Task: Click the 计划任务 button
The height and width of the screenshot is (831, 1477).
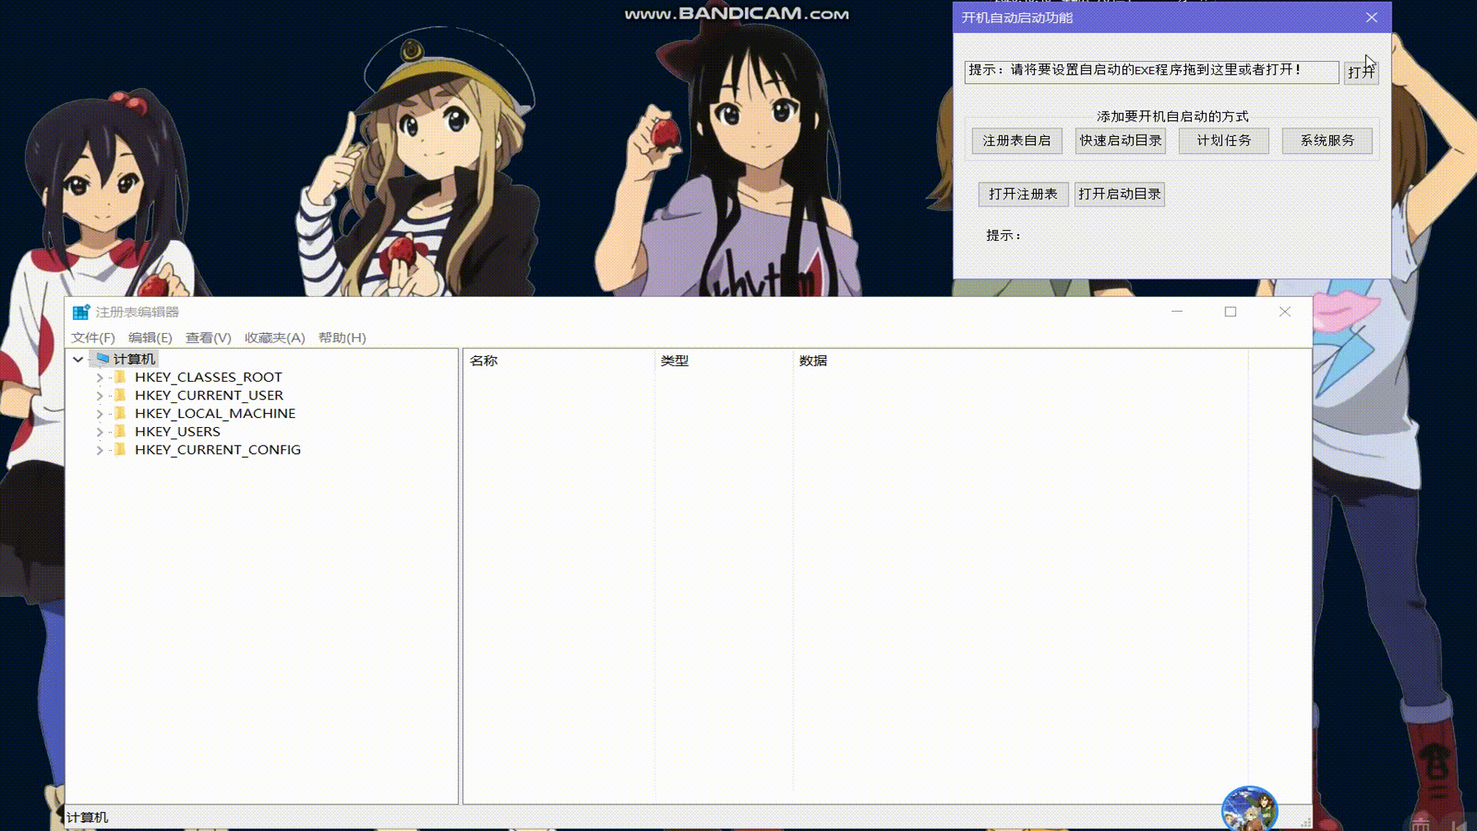Action: tap(1223, 141)
